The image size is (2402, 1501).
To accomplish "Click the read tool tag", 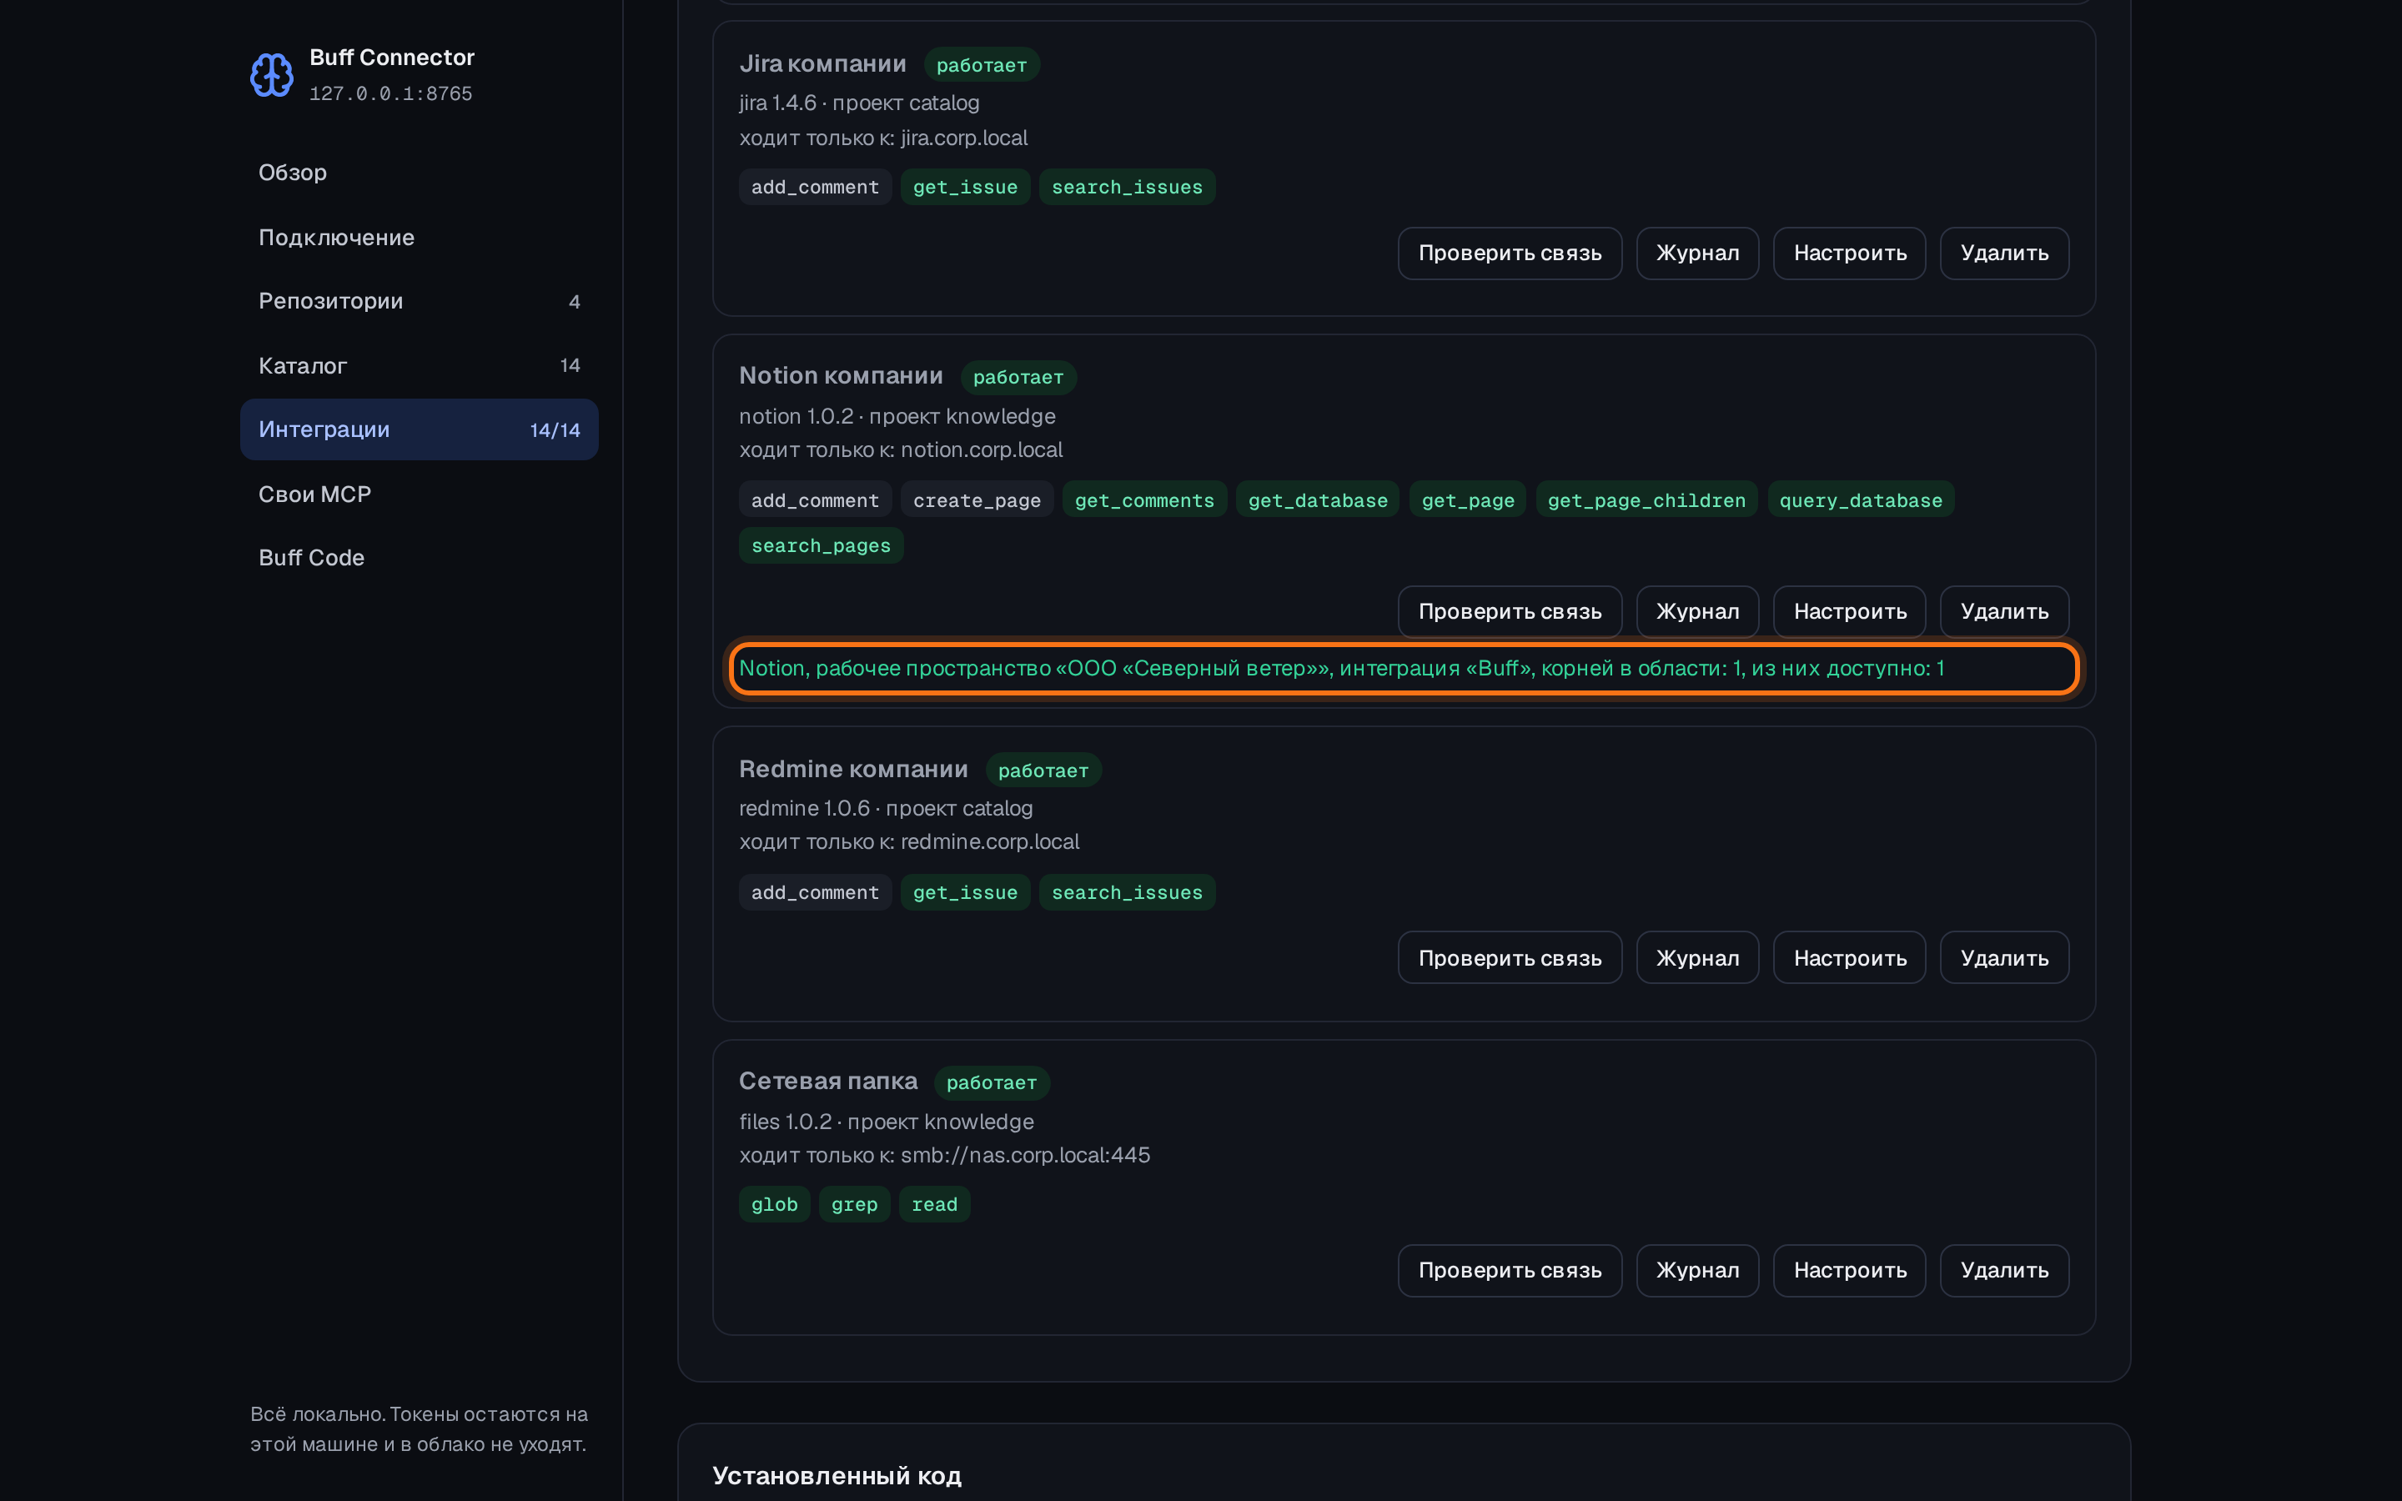I will [935, 1204].
